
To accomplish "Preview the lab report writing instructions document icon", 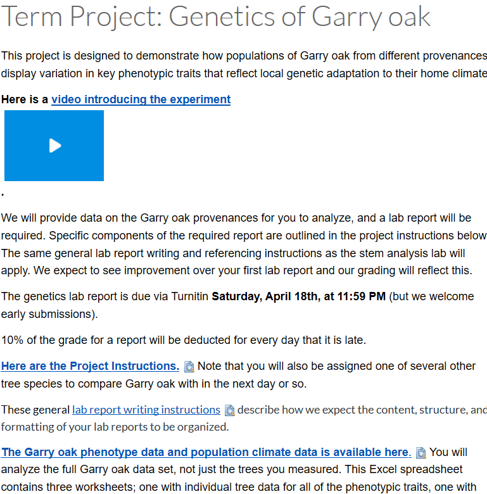I will [x=230, y=410].
